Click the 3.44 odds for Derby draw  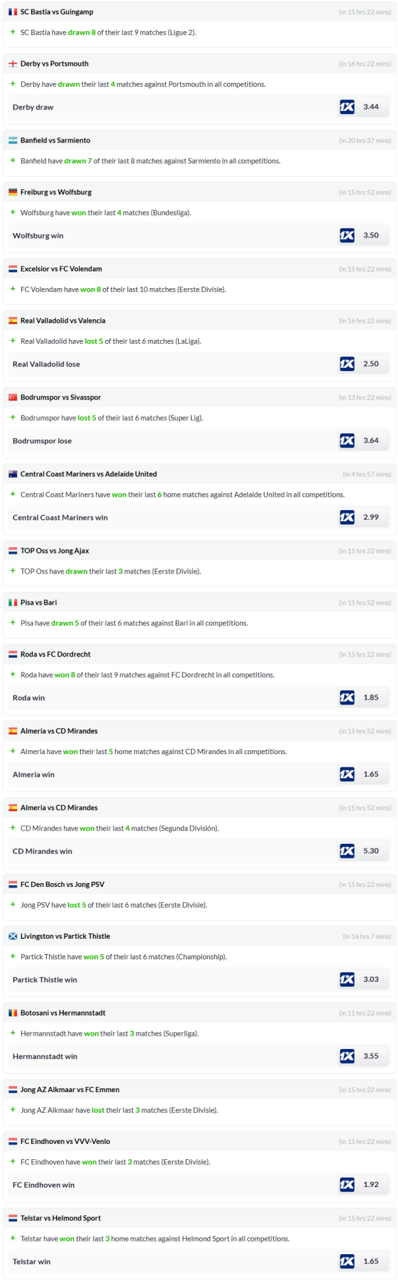point(371,107)
